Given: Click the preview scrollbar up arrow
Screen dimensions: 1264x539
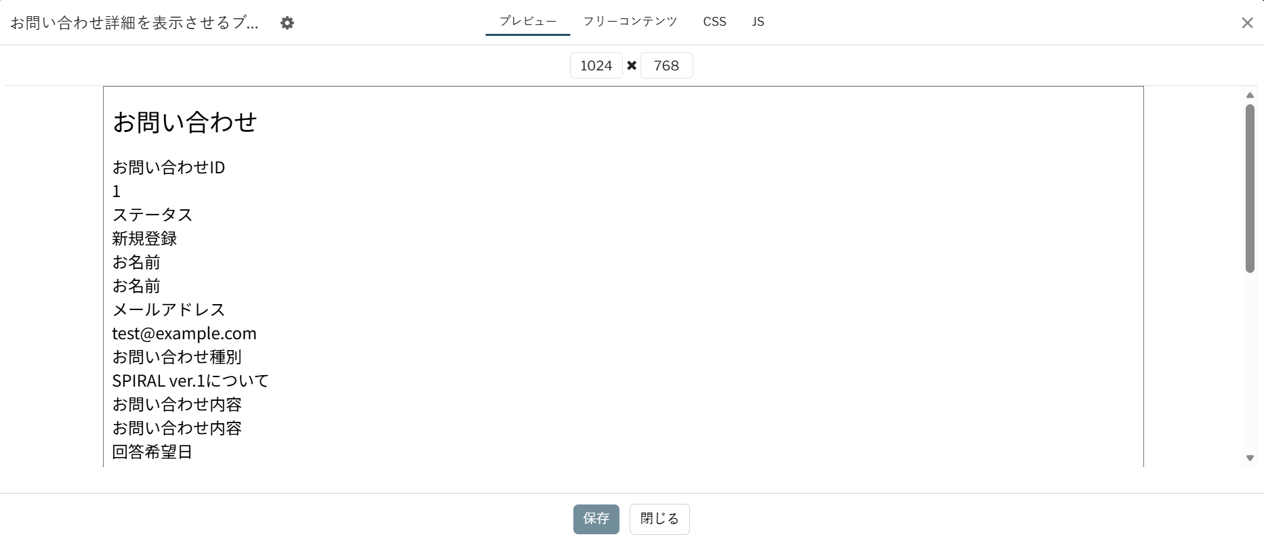Looking at the screenshot, I should tap(1250, 95).
